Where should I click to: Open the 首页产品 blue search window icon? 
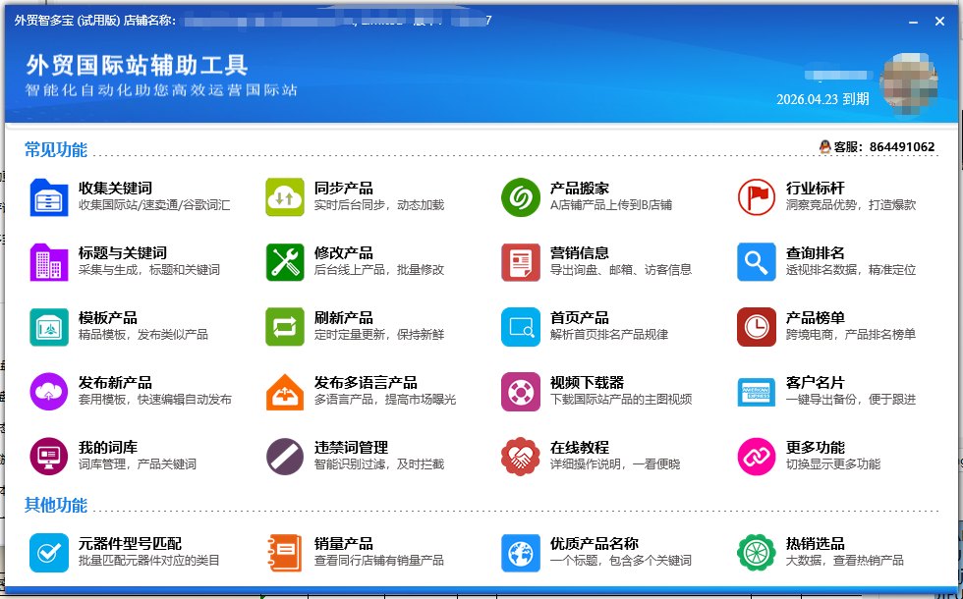tap(521, 327)
